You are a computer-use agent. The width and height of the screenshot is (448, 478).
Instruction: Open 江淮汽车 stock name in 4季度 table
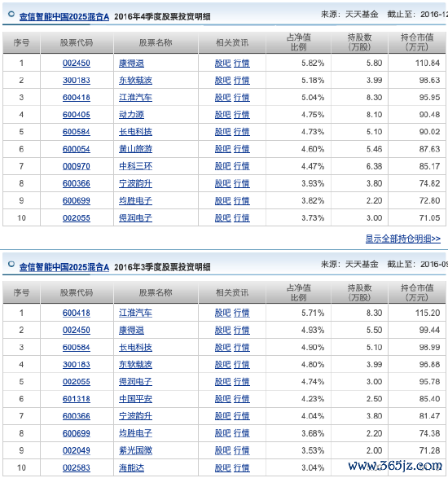point(135,98)
